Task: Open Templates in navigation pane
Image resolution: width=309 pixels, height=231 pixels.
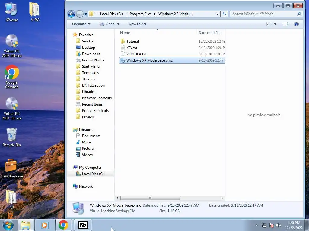Action: point(90,73)
